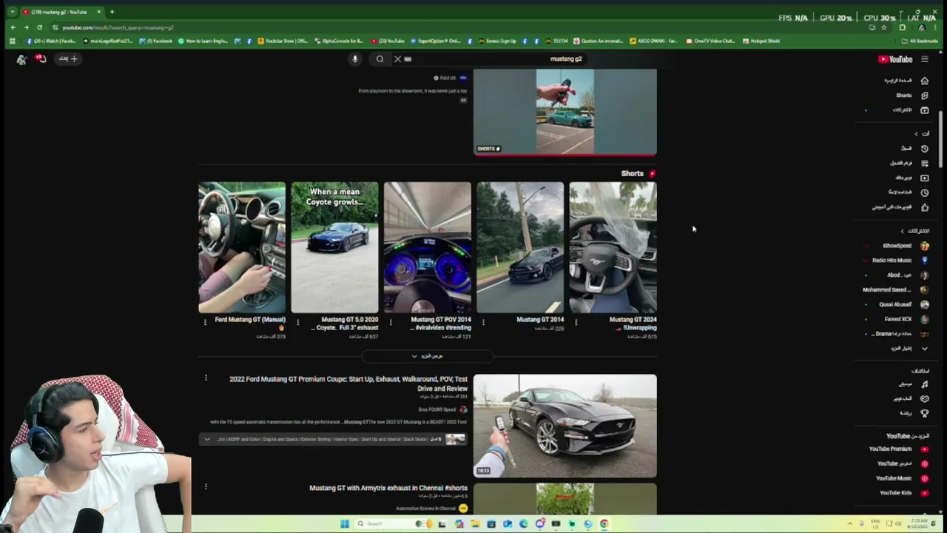Open Chrome from the taskbar
947x533 pixels.
coord(604,524)
